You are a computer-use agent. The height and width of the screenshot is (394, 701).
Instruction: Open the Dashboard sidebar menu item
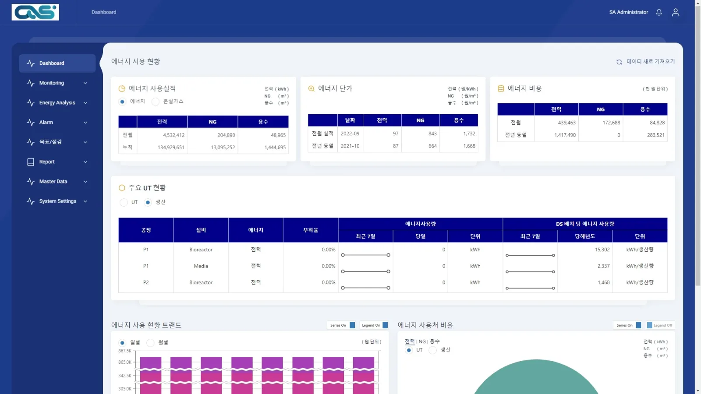click(x=57, y=63)
